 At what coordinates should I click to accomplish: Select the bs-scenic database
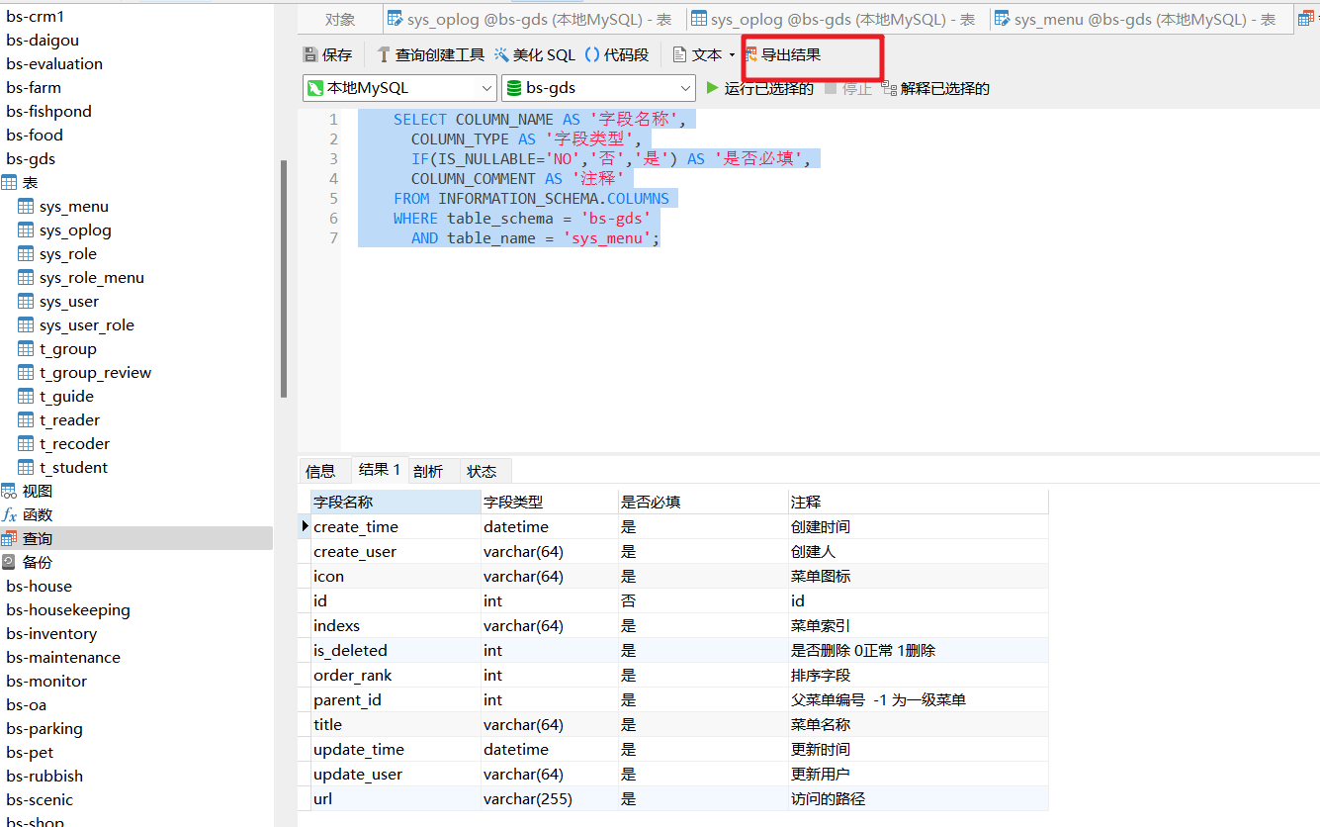(x=40, y=800)
